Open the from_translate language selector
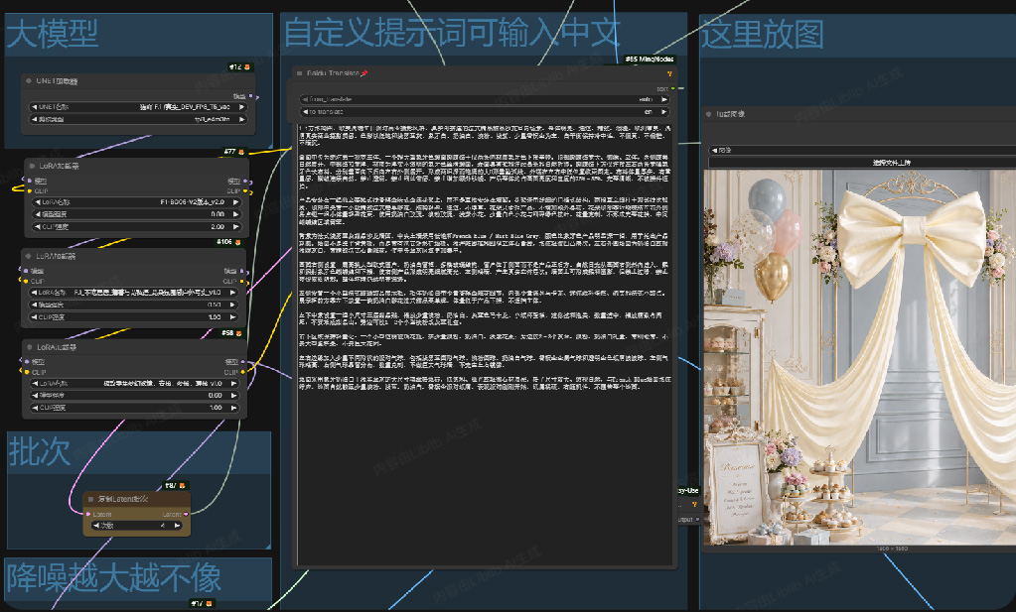Image resolution: width=1016 pixels, height=612 pixels. (x=484, y=99)
